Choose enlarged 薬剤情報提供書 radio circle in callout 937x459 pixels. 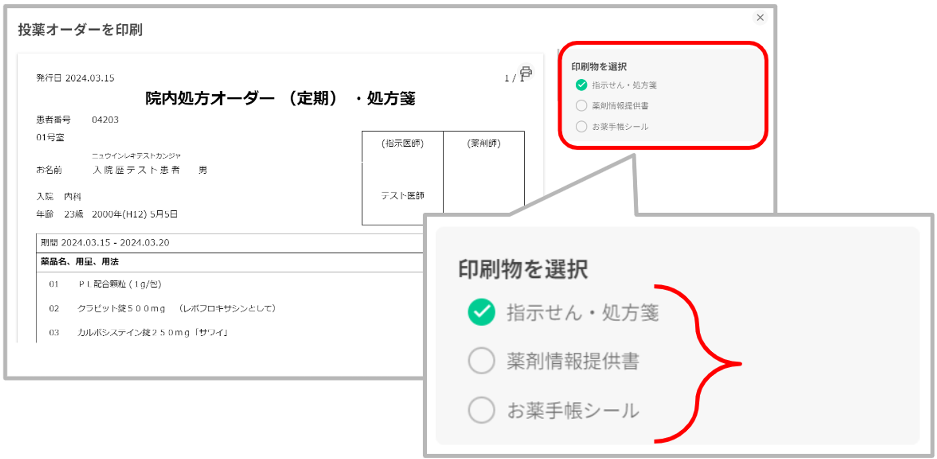pos(481,361)
